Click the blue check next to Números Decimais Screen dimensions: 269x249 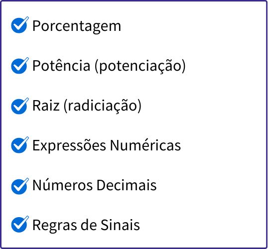click(x=20, y=186)
